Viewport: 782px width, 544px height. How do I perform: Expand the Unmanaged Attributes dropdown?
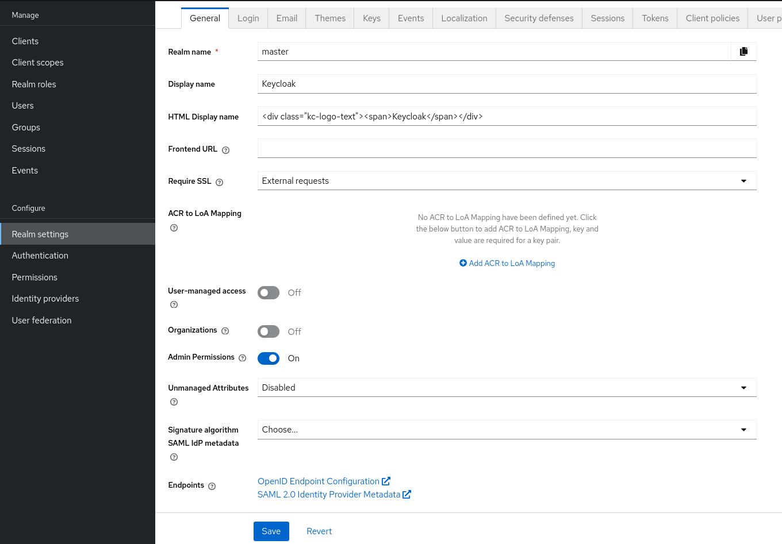coord(506,388)
